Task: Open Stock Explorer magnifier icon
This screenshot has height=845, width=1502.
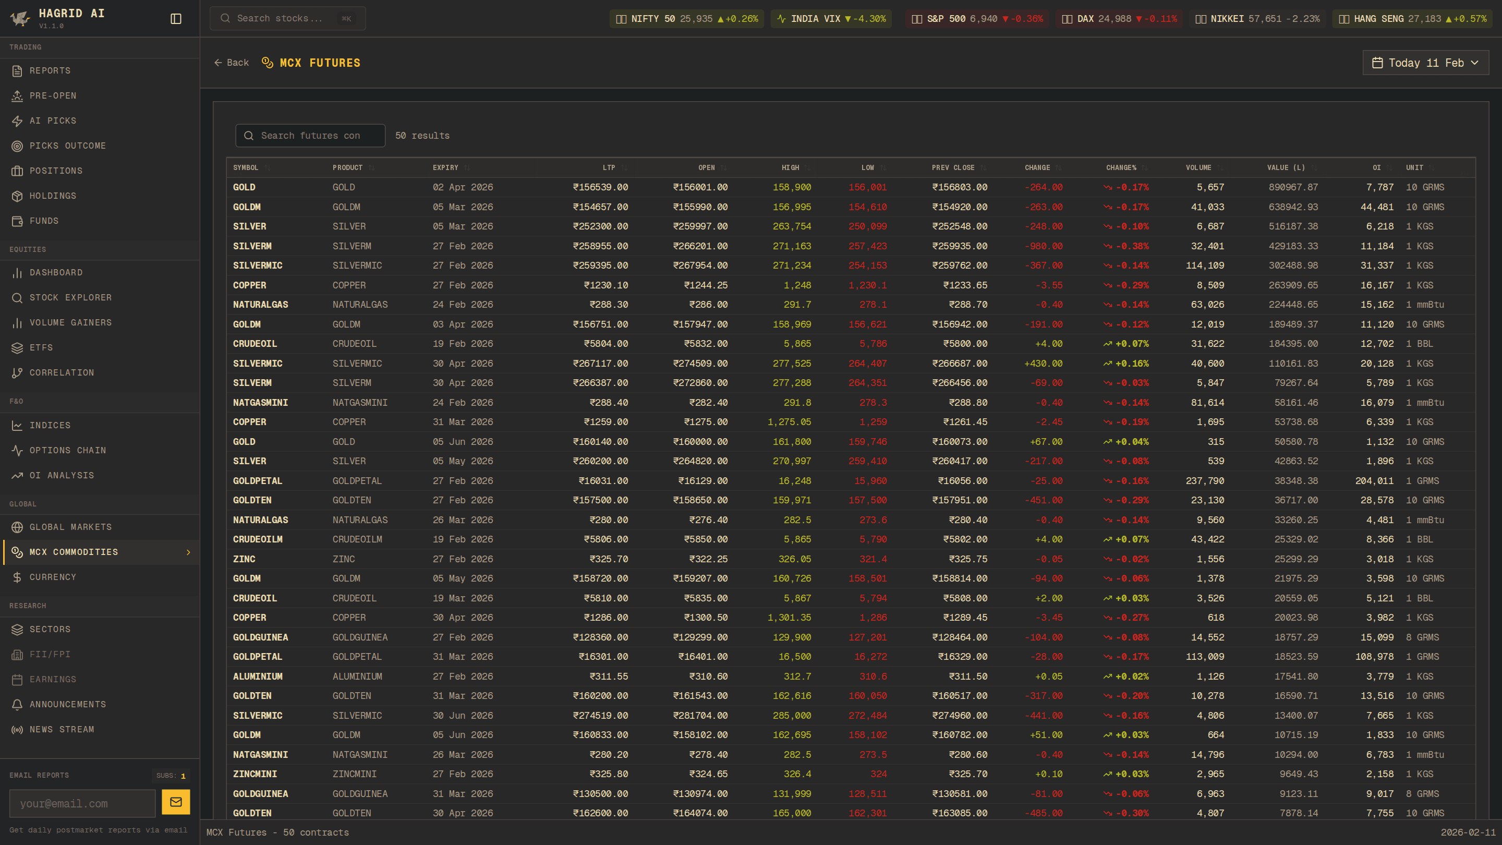Action: (x=17, y=297)
